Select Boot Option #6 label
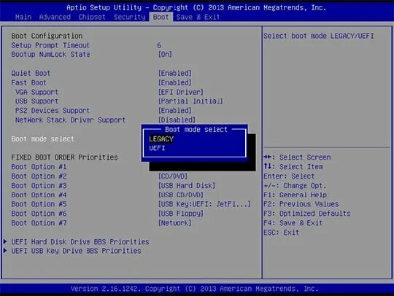The image size is (394, 296). coord(39,214)
